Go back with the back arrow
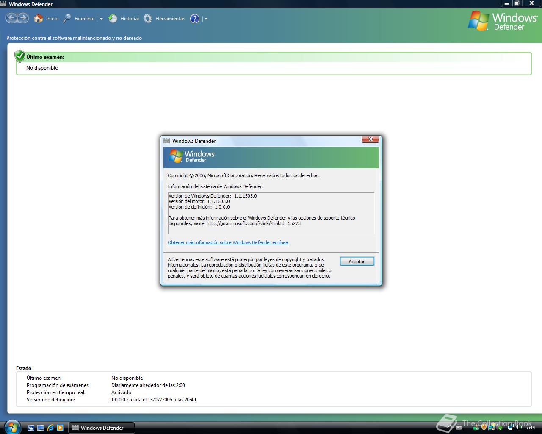Image resolution: width=542 pixels, height=434 pixels. (x=11, y=18)
